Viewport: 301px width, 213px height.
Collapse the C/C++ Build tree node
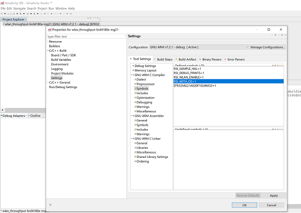pos(47,51)
